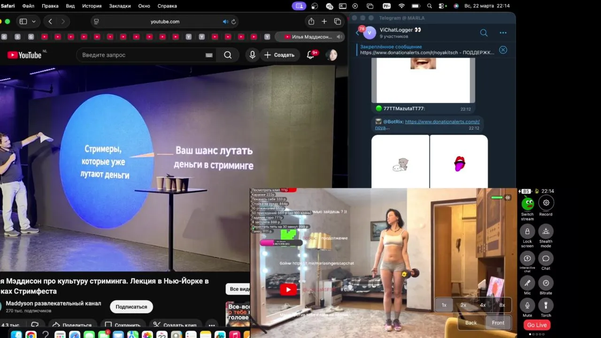Toggle Mute microphone in streaming panel
Viewport: 601px width, 338px height.
527,305
